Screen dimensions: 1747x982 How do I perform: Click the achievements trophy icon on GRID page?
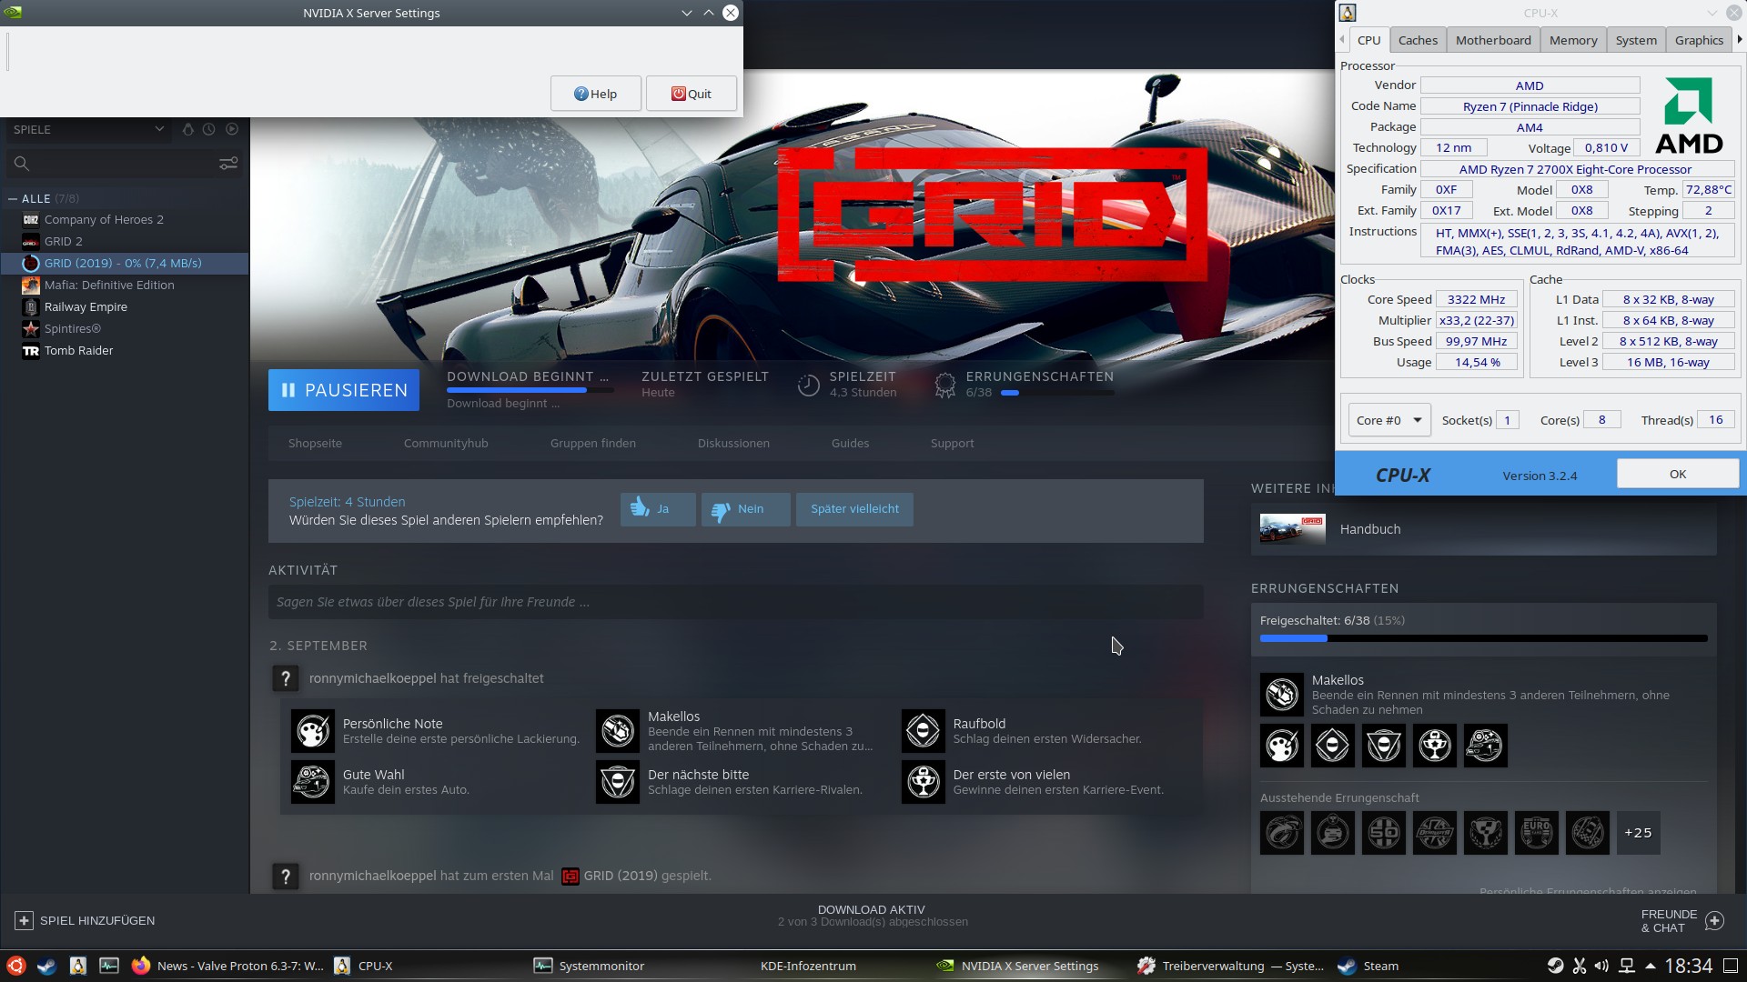tap(944, 385)
